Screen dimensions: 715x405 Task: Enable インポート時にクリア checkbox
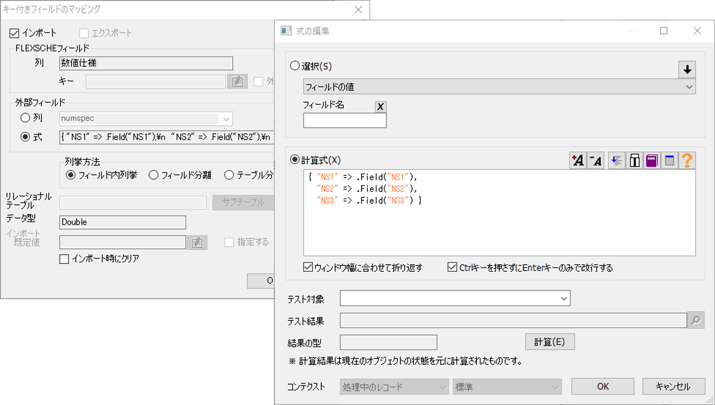point(65,259)
